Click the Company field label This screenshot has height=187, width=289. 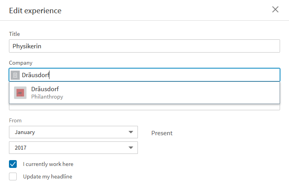21,63
